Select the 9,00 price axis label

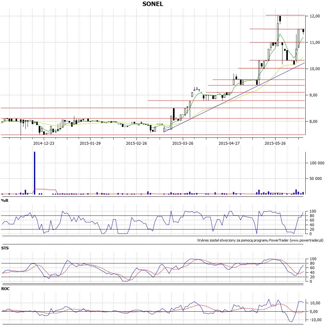pyautogui.click(x=313, y=95)
